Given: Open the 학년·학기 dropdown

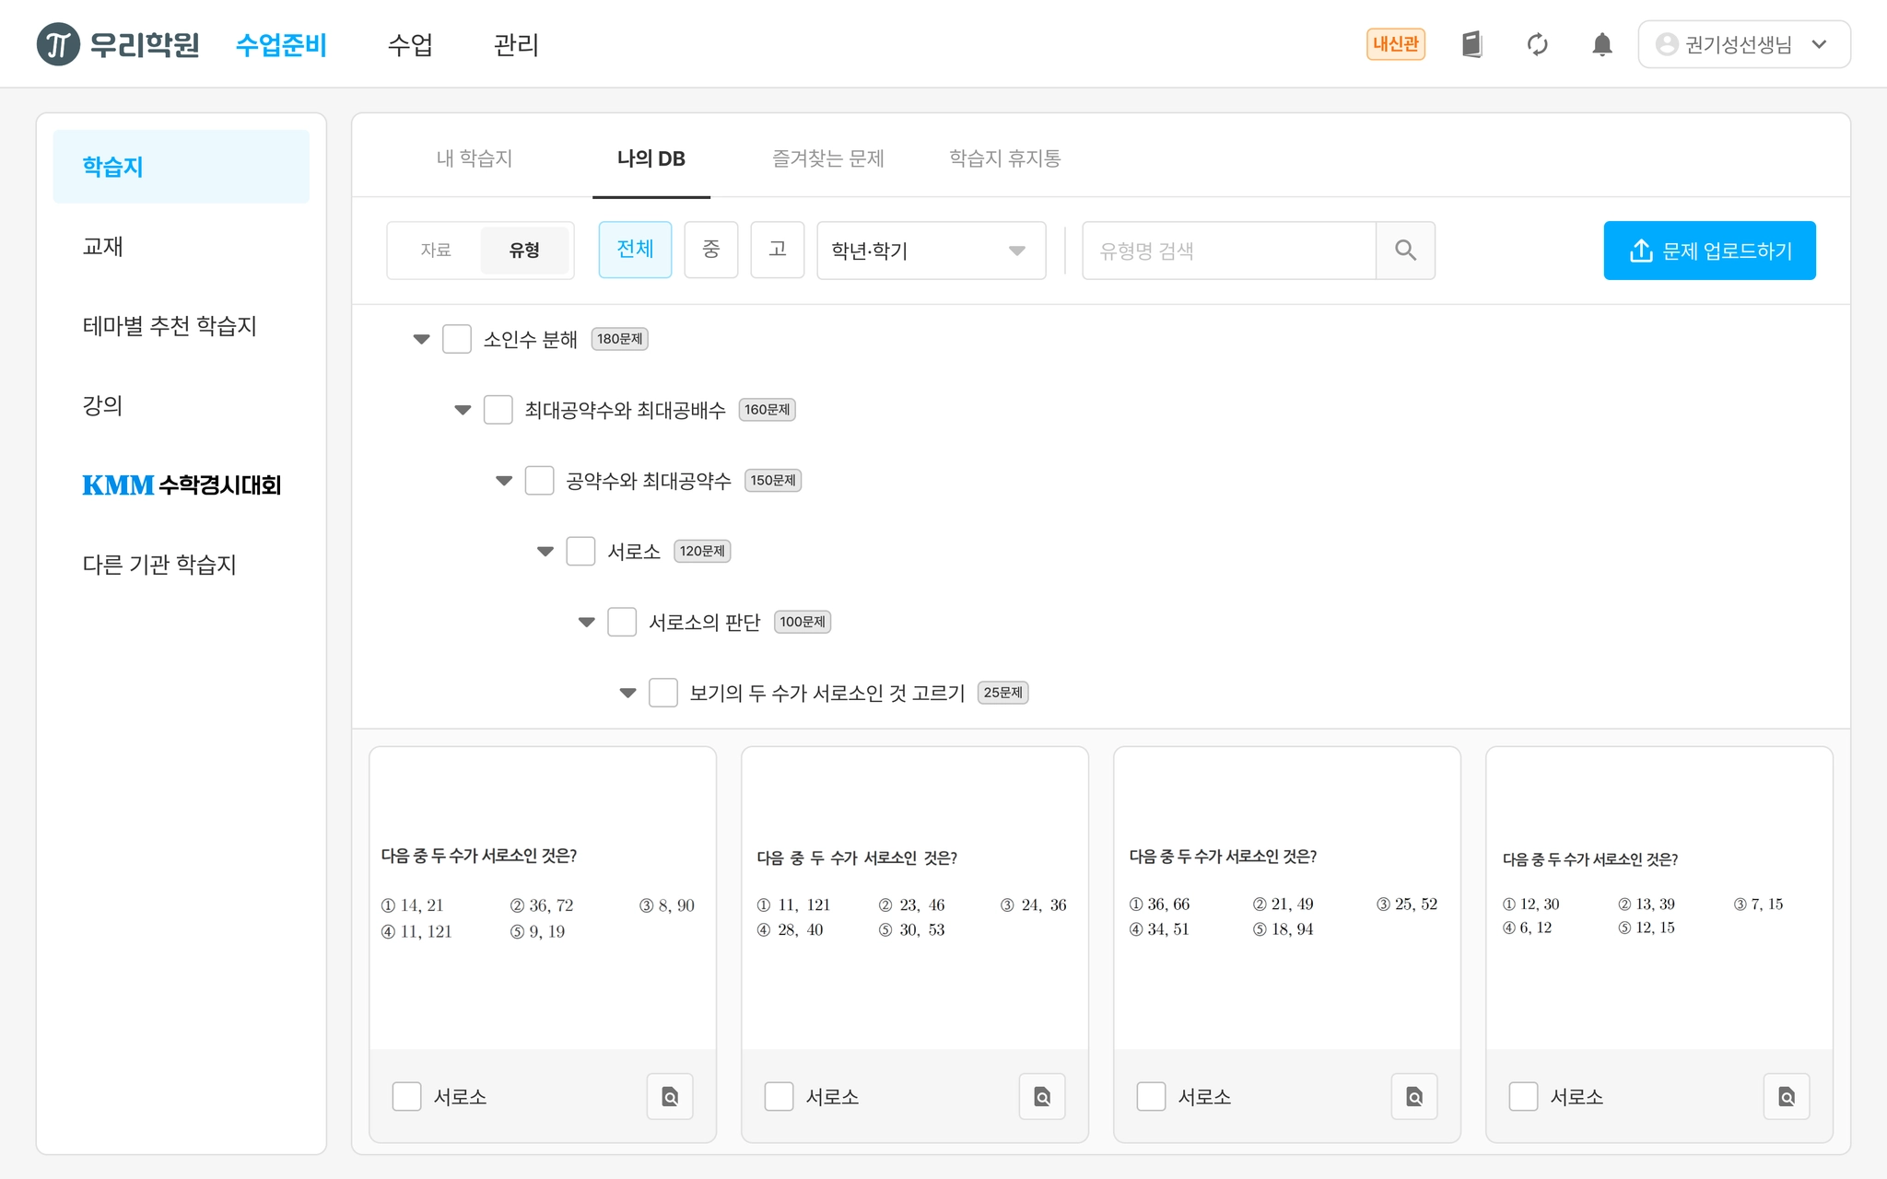Looking at the screenshot, I should pos(931,250).
